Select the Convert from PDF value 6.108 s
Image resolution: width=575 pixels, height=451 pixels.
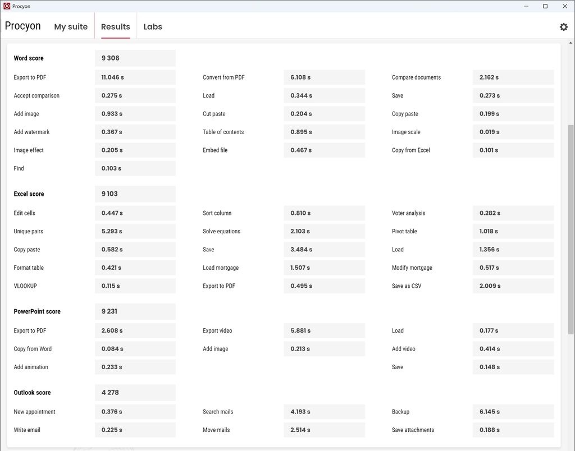click(324, 77)
